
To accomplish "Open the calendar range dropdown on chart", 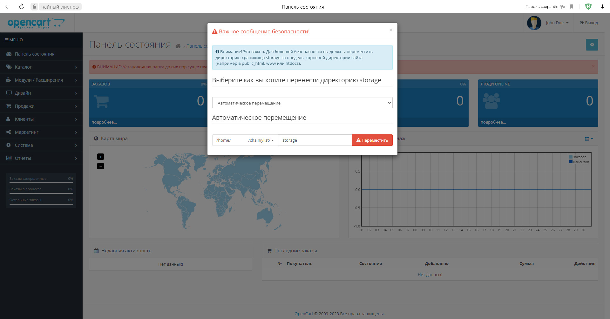I will click(x=589, y=139).
